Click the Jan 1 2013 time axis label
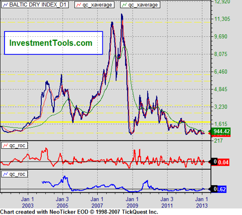 (x=202, y=202)
